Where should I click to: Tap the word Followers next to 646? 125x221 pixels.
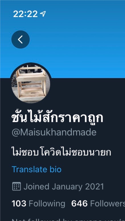tap(108, 204)
